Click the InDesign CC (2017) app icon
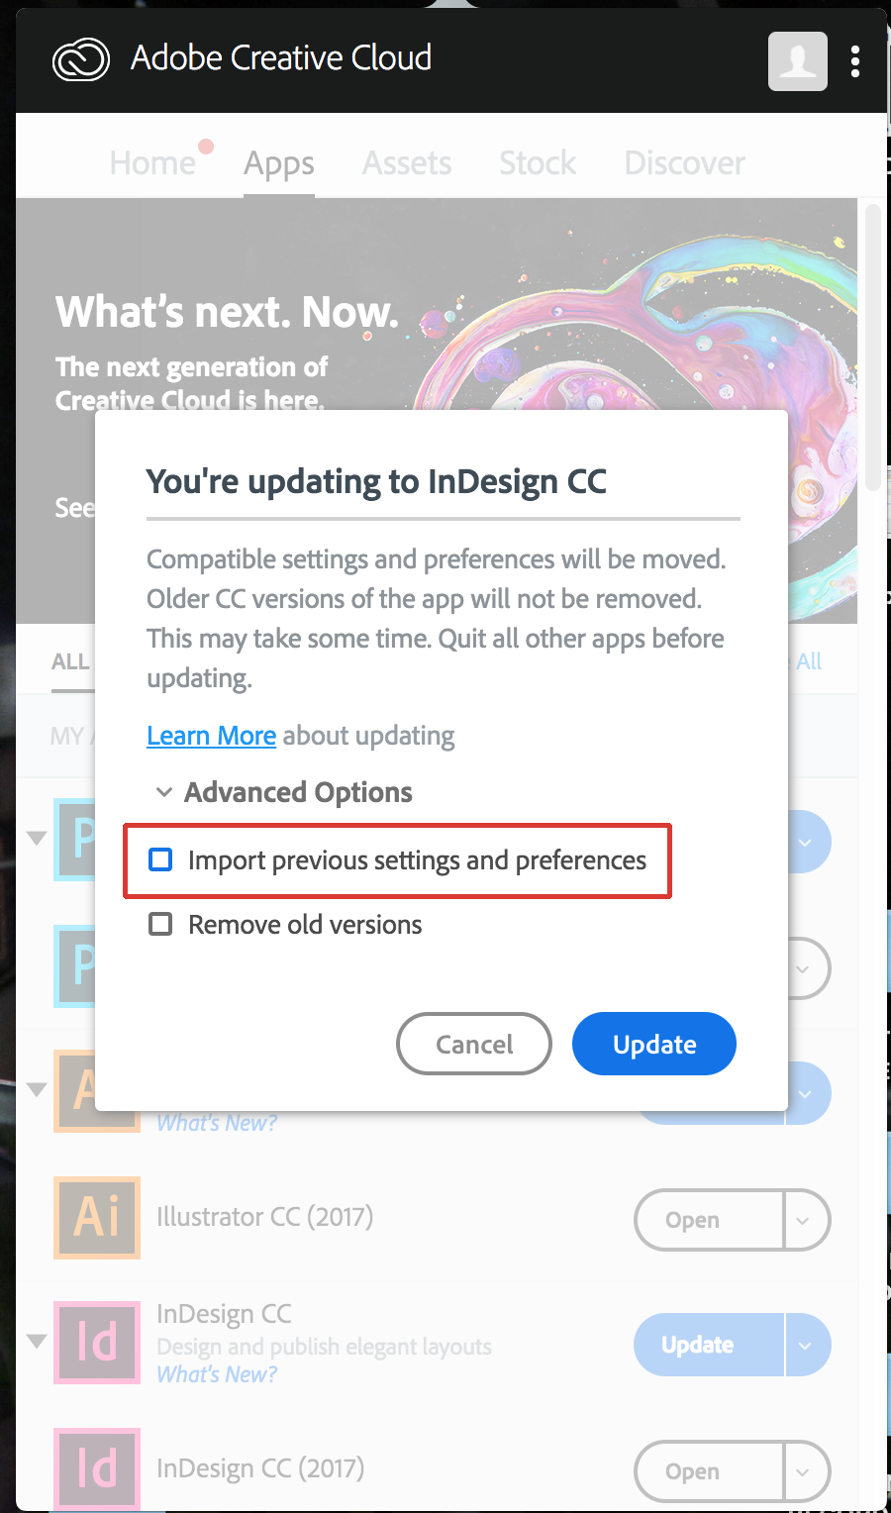 96,1469
